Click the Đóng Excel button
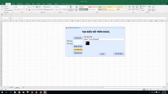The image size is (168, 94). tap(78, 53)
